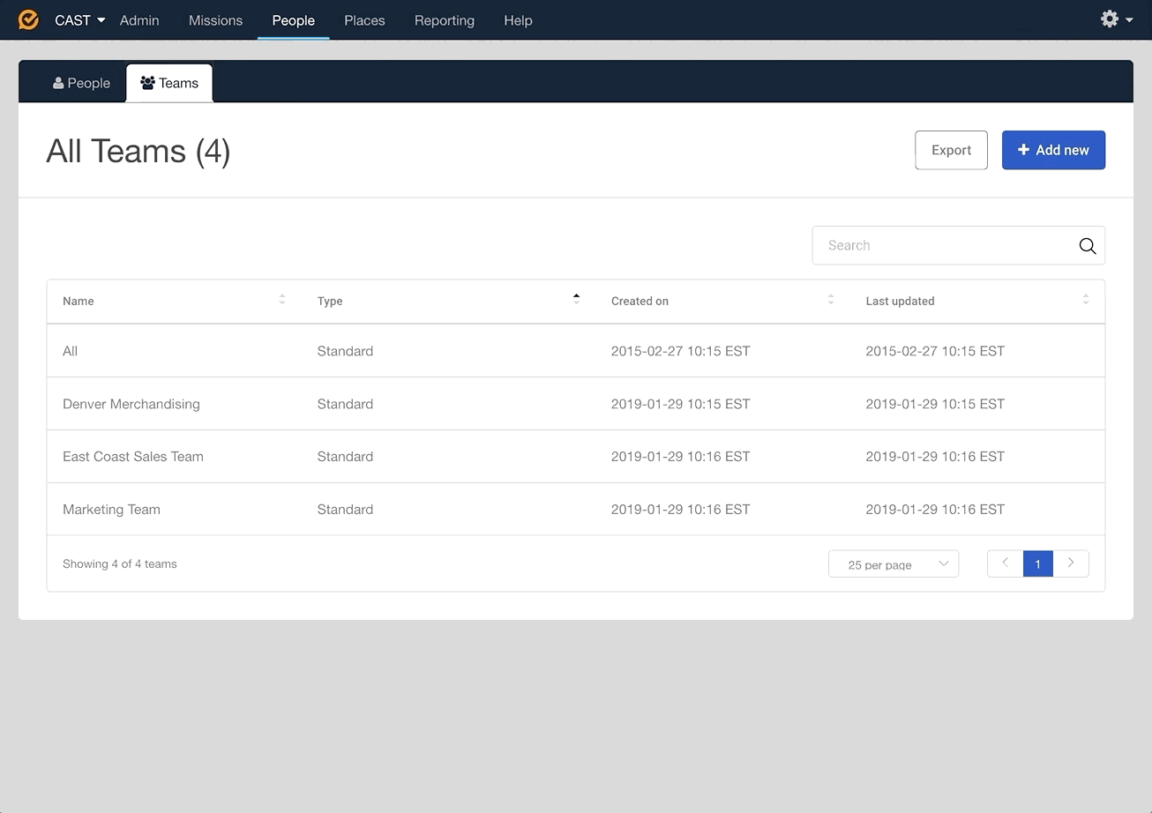Select the Teams sub-tab

point(169,83)
